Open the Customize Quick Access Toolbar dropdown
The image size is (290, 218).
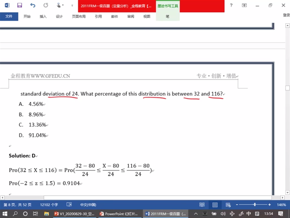coord(72,5)
